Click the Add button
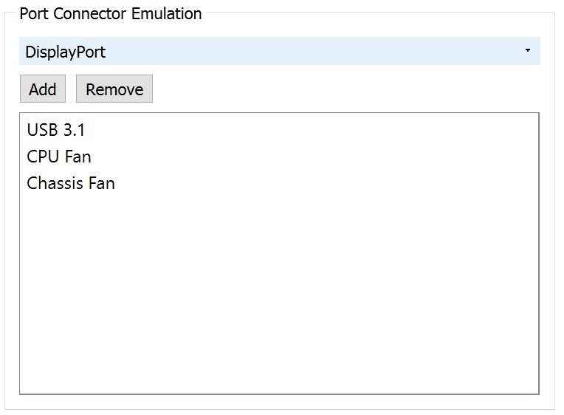The width and height of the screenshot is (564, 415). pyautogui.click(x=43, y=89)
